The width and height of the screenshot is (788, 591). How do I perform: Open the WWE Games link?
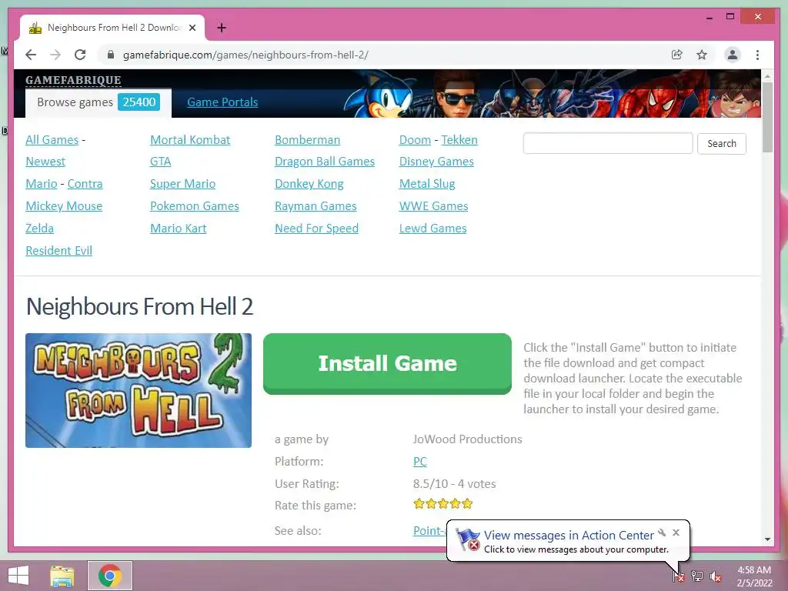click(434, 206)
